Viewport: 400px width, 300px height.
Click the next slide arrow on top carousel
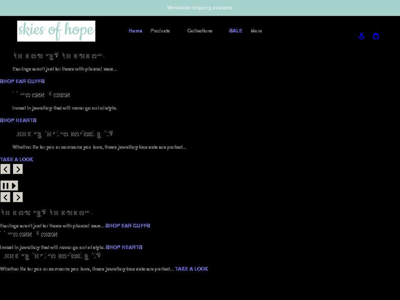tap(17, 169)
